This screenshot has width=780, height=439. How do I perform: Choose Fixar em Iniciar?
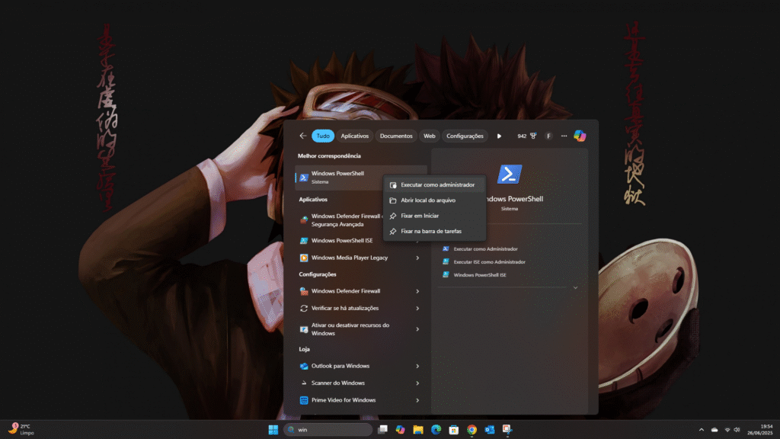434,216
